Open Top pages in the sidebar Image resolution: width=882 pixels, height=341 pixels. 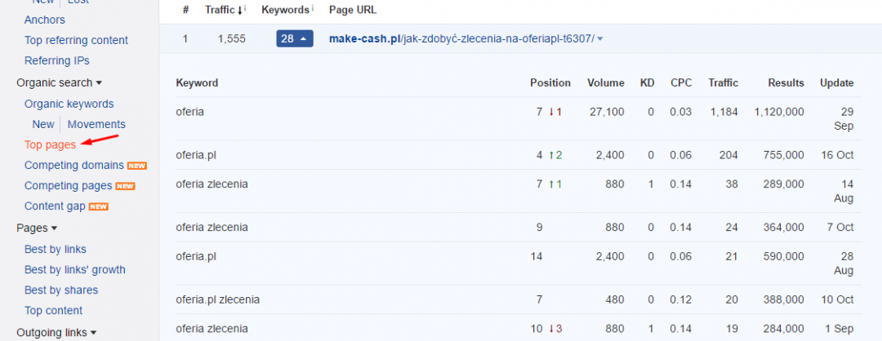point(50,144)
